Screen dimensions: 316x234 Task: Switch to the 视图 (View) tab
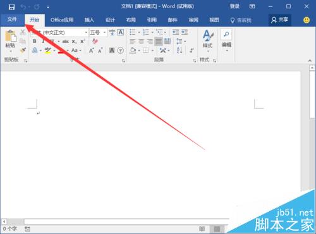pyautogui.click(x=214, y=20)
